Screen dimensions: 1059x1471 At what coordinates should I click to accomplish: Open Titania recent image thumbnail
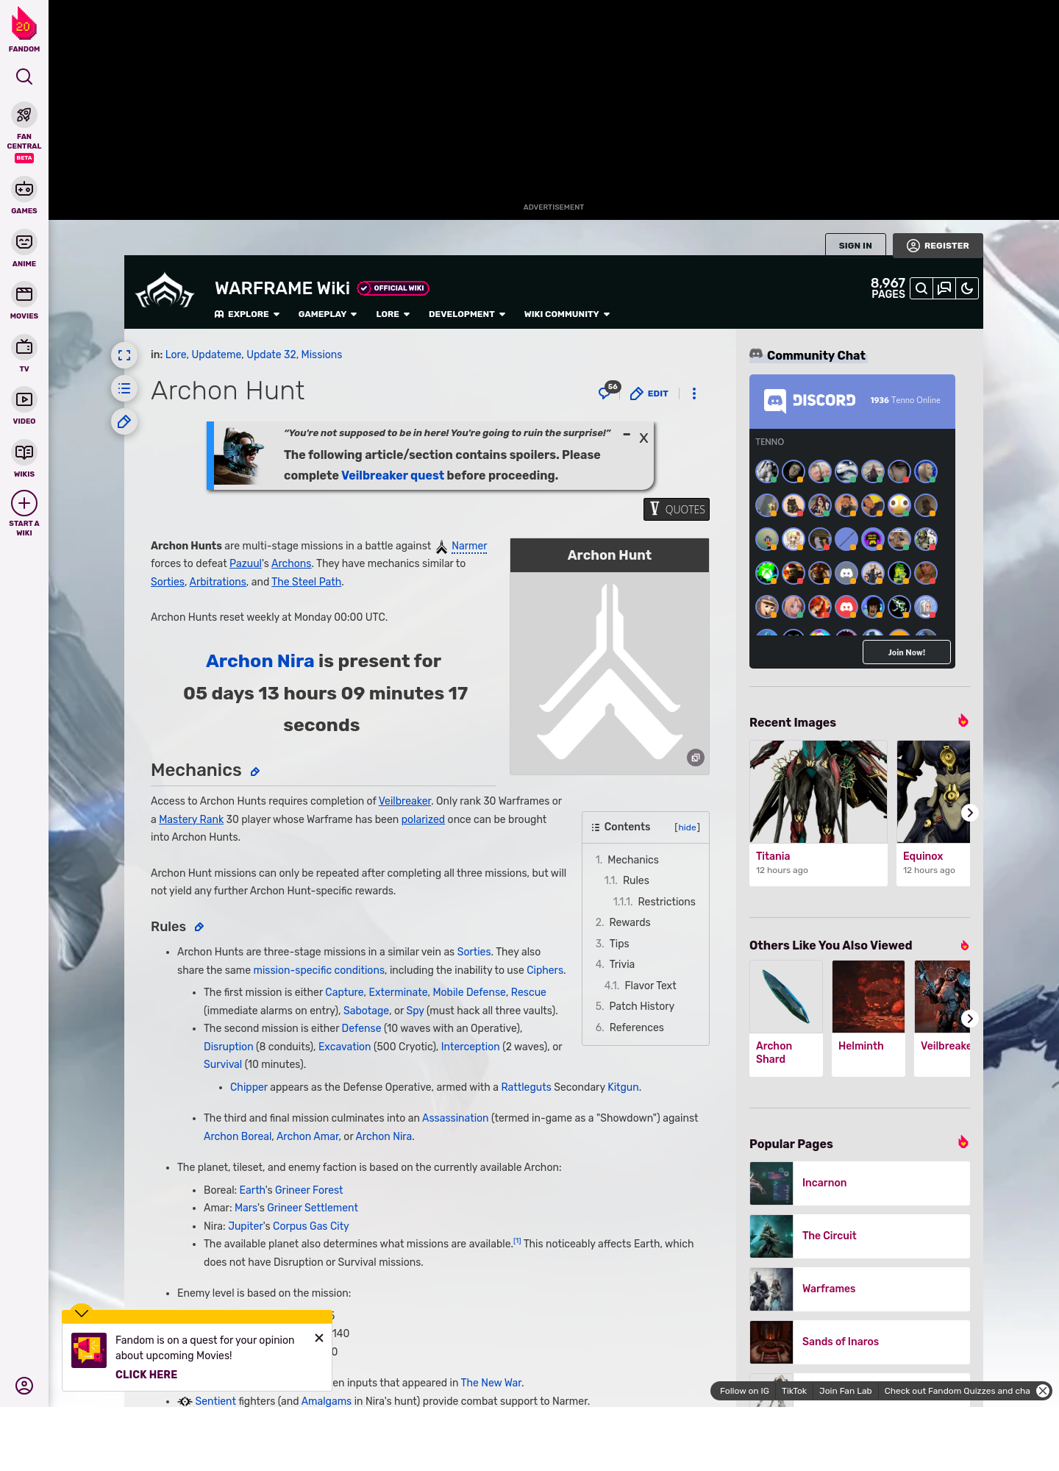[819, 791]
